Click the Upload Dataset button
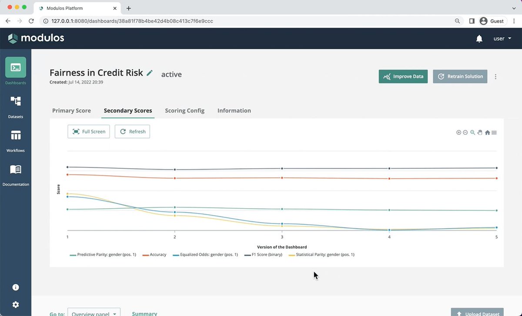Viewport: 522px width, 316px height. tap(477, 313)
